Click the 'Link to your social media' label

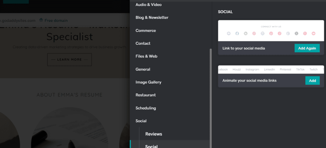click(244, 48)
